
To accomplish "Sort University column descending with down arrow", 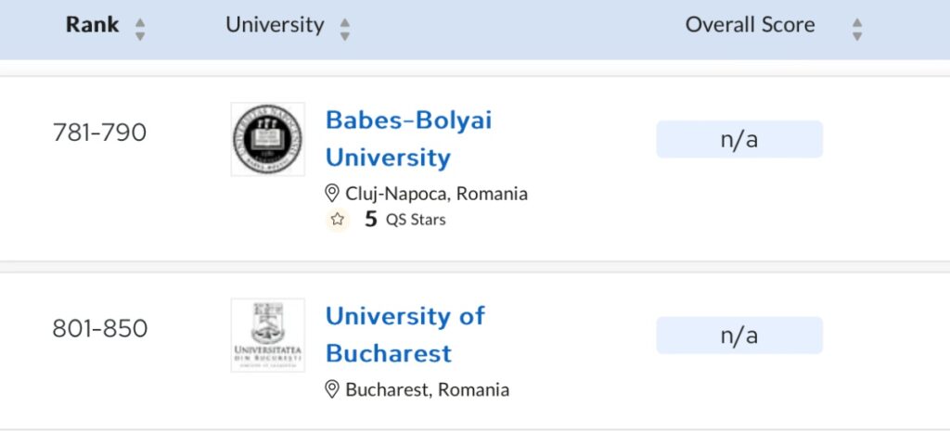I will tap(345, 35).
